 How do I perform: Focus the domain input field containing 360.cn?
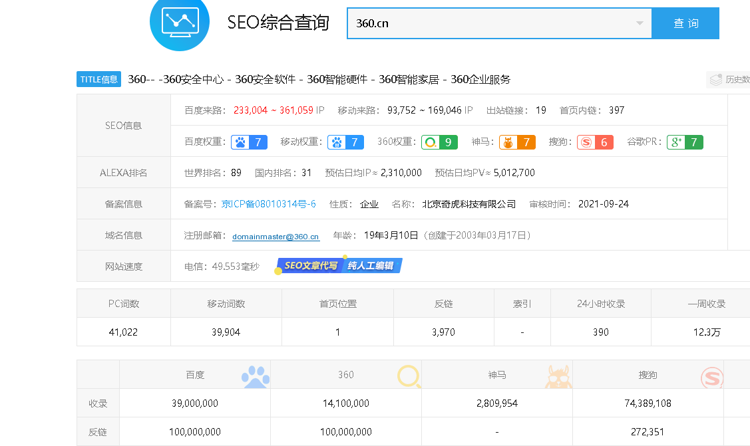499,23
